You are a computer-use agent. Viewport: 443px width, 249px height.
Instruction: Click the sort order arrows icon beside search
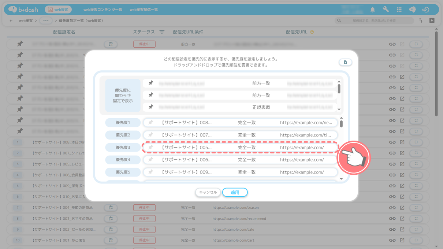(421, 21)
